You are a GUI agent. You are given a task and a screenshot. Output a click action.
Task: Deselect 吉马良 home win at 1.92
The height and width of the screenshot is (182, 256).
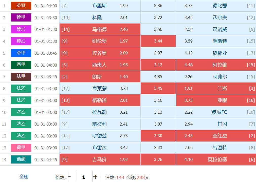click(100, 159)
